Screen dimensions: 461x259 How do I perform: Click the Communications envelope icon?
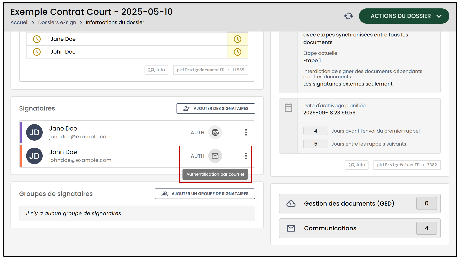(291, 228)
